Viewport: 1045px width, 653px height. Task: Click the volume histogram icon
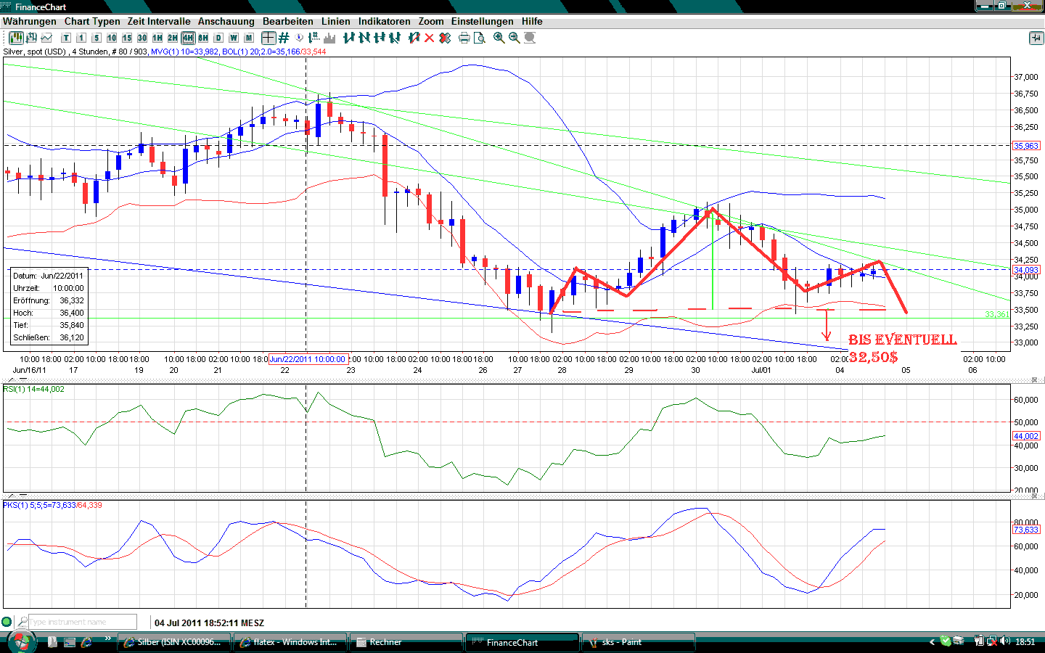click(x=330, y=38)
